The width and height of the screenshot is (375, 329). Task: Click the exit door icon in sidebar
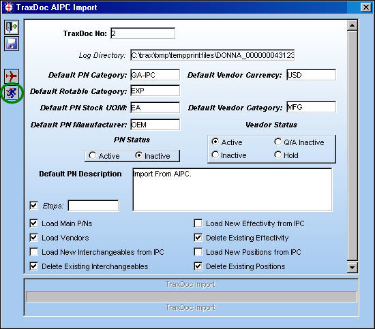pos(11,27)
